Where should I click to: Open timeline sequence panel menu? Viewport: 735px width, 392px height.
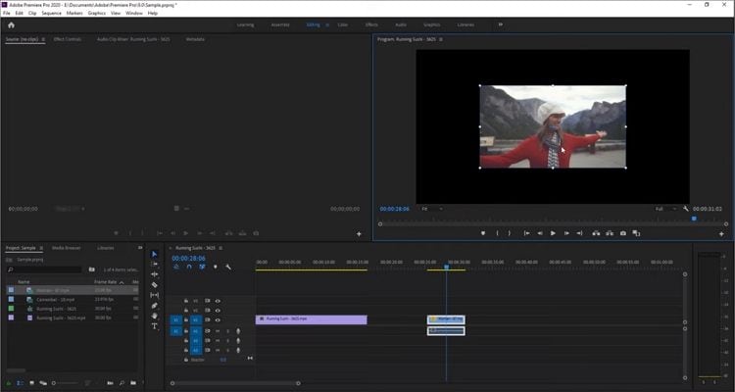coord(220,248)
